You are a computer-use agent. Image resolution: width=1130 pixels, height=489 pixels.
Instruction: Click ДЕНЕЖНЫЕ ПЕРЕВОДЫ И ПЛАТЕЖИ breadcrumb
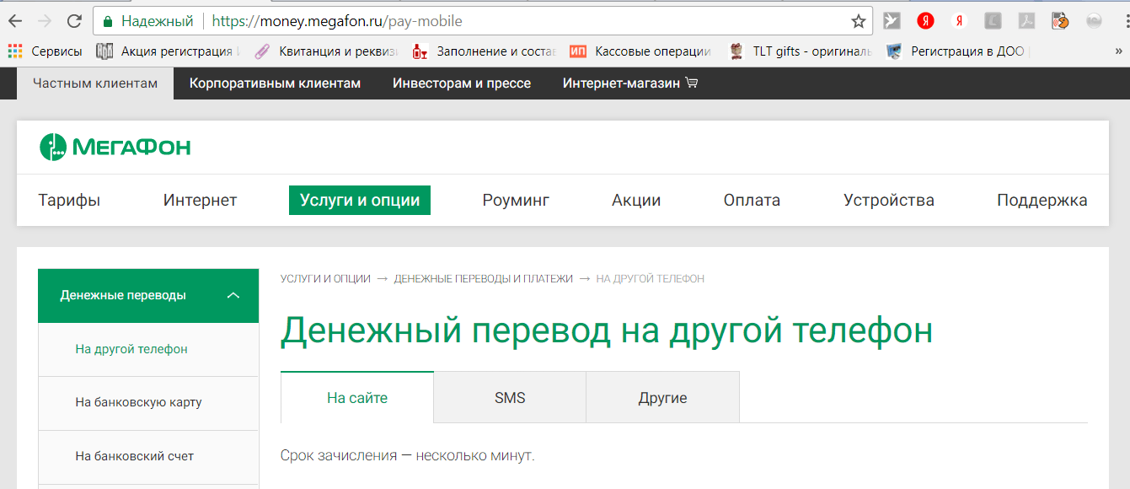click(483, 278)
